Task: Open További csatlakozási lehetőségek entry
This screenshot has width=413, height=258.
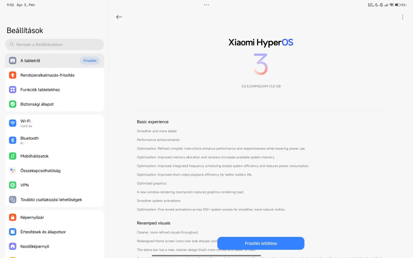Action: (55, 199)
